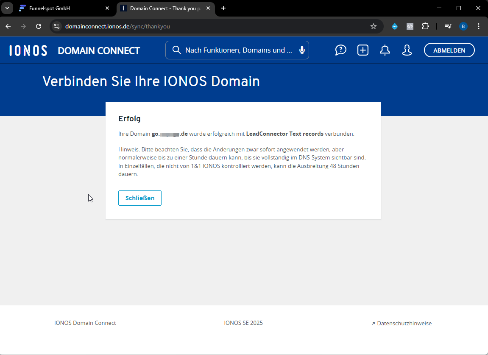Click the plus add-product icon

(x=363, y=50)
